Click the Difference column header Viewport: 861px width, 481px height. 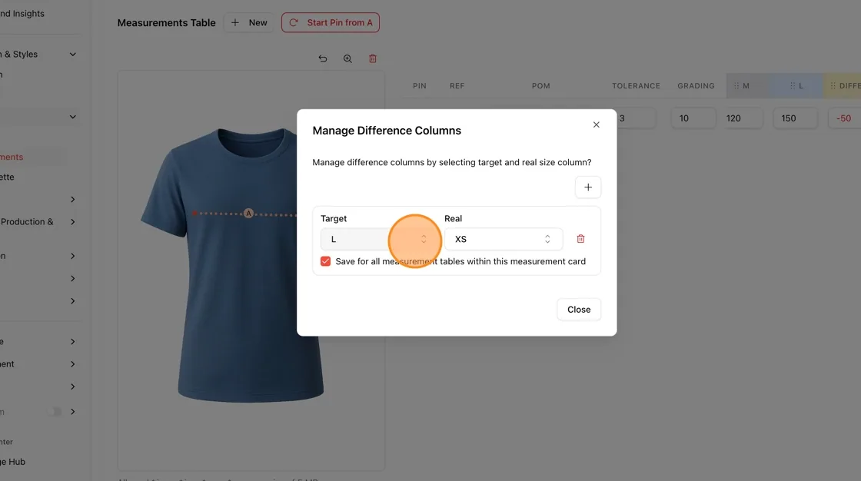[842, 85]
